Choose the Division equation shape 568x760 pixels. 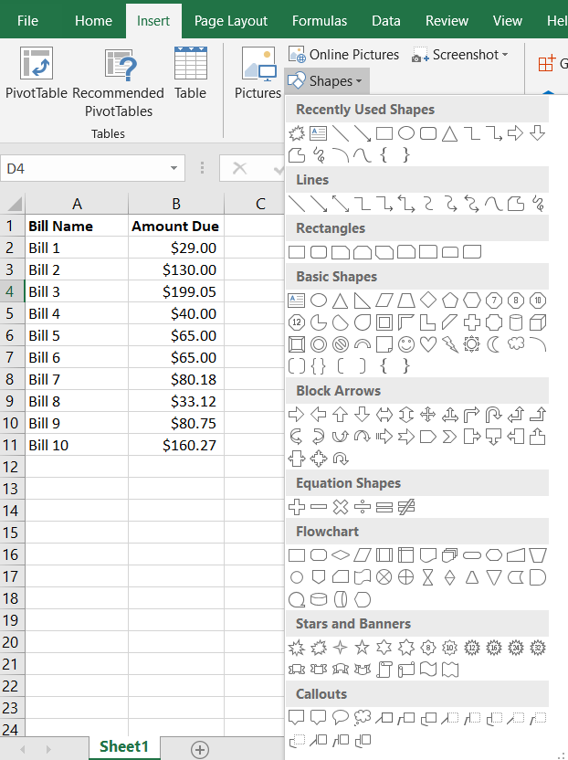[x=363, y=506]
